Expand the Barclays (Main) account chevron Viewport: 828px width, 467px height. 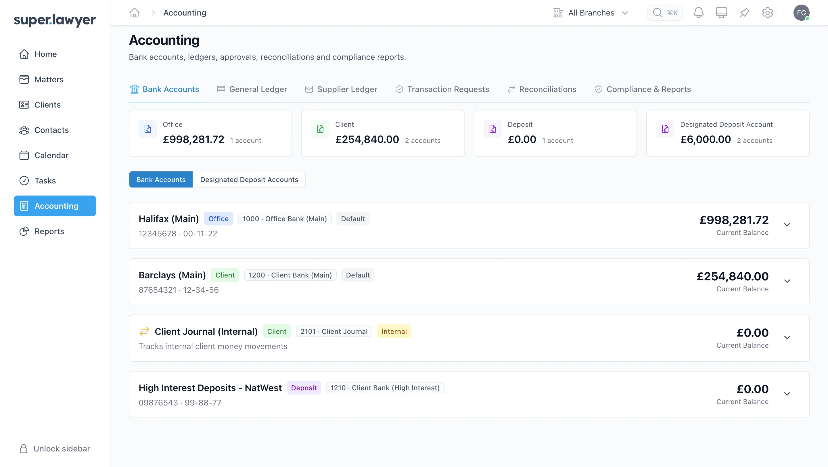pyautogui.click(x=787, y=281)
